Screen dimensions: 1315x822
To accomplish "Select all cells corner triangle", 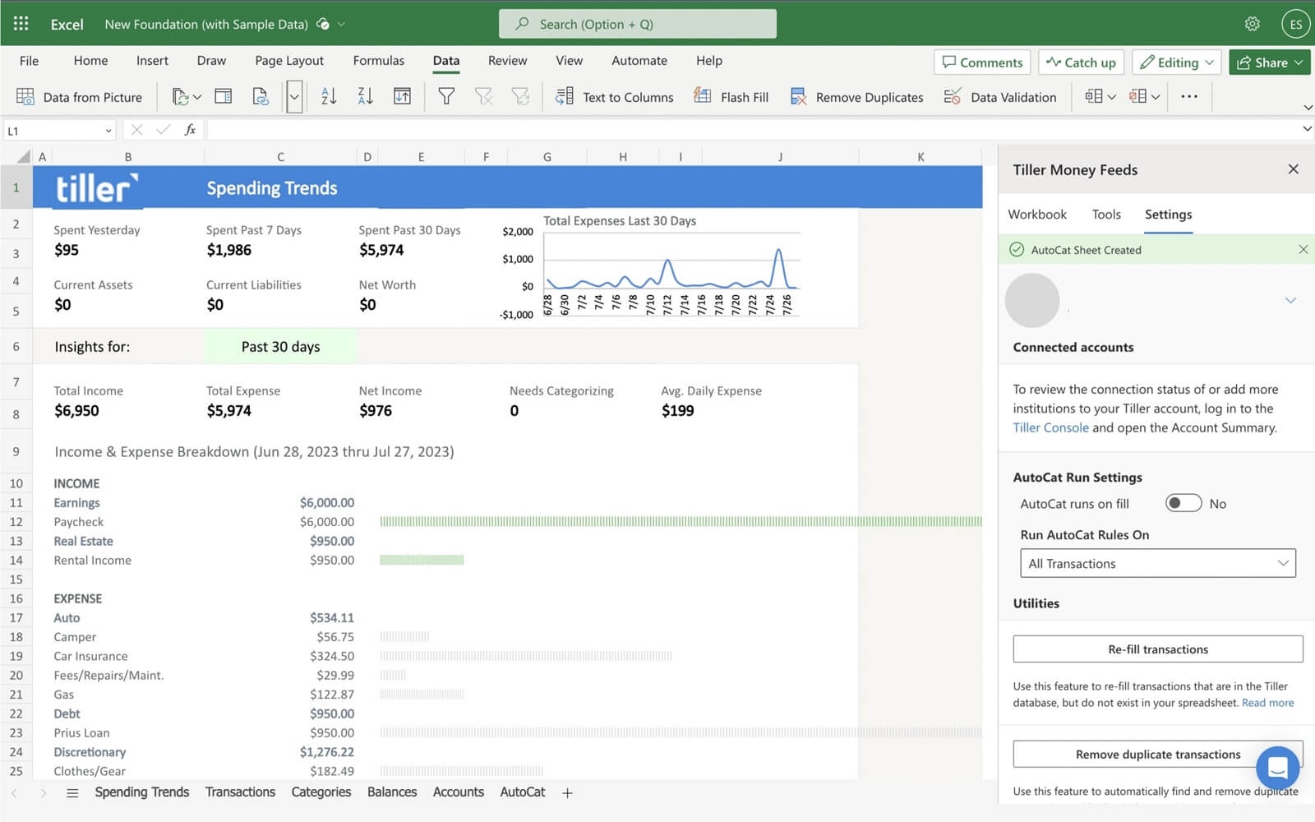I will coord(24,156).
